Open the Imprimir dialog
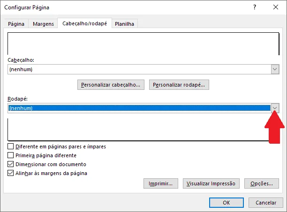The height and width of the screenshot is (212, 287). pyautogui.click(x=161, y=183)
